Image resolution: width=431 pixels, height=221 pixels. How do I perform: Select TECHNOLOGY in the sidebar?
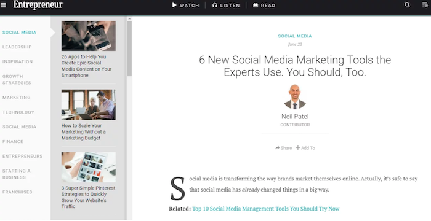pos(18,112)
